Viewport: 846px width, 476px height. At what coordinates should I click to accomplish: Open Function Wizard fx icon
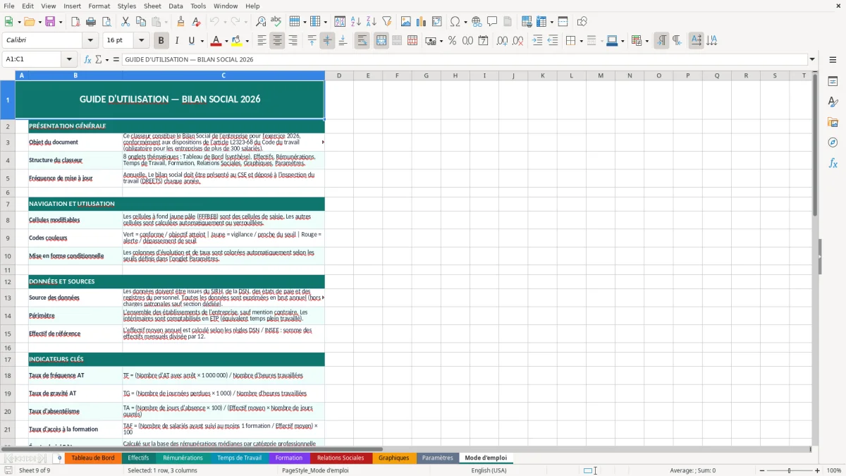point(88,59)
